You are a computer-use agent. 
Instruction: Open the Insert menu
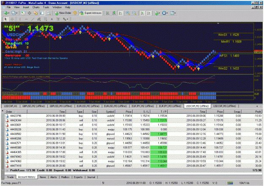tap(26, 7)
